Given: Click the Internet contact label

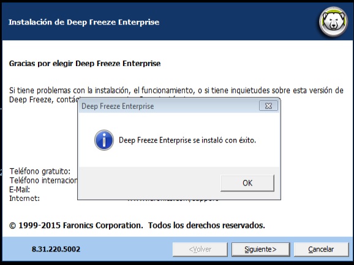Looking at the screenshot, I should pos(24,198).
